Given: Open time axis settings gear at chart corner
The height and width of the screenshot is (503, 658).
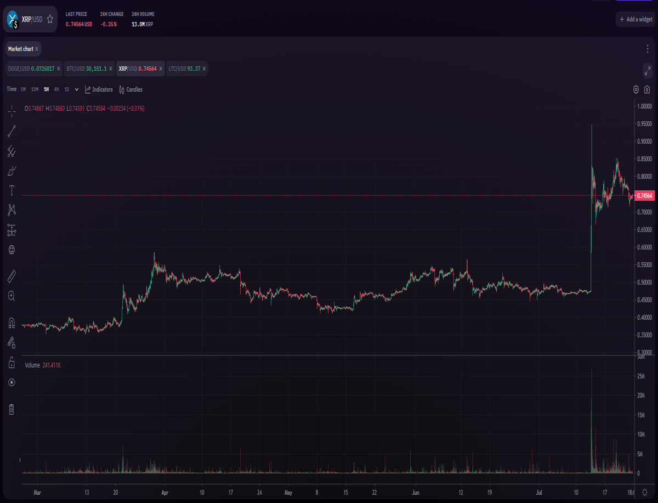Looking at the screenshot, I should point(645,493).
